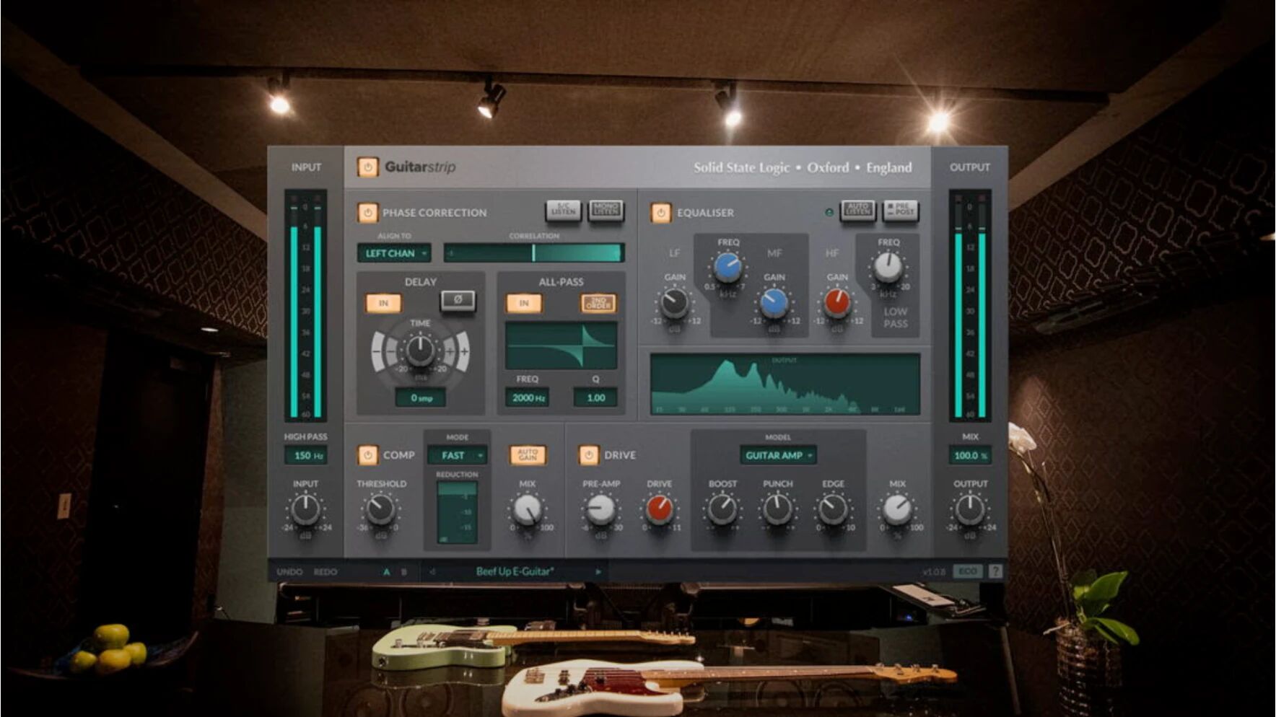Click the Solid State Logic branding text

[803, 167]
